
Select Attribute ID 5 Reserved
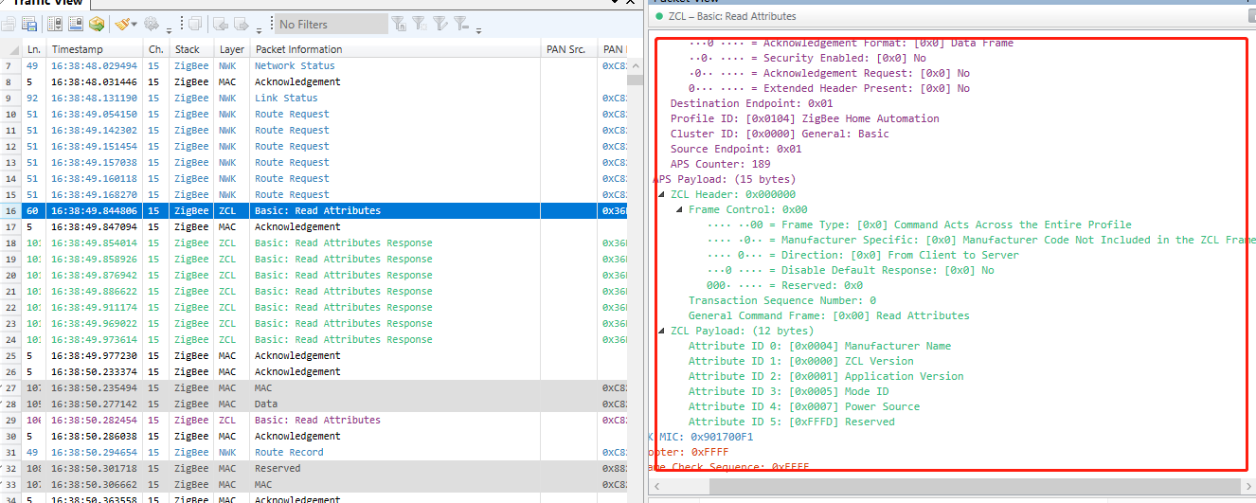click(x=791, y=422)
